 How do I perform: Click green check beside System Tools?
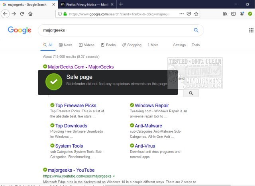52,145
